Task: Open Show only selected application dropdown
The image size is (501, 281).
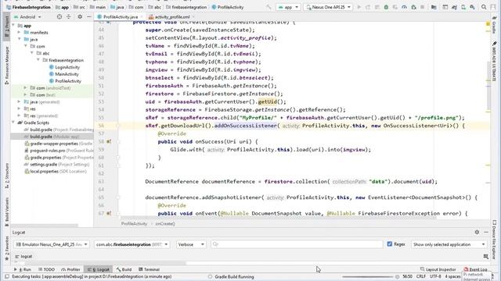Action: click(x=449, y=244)
